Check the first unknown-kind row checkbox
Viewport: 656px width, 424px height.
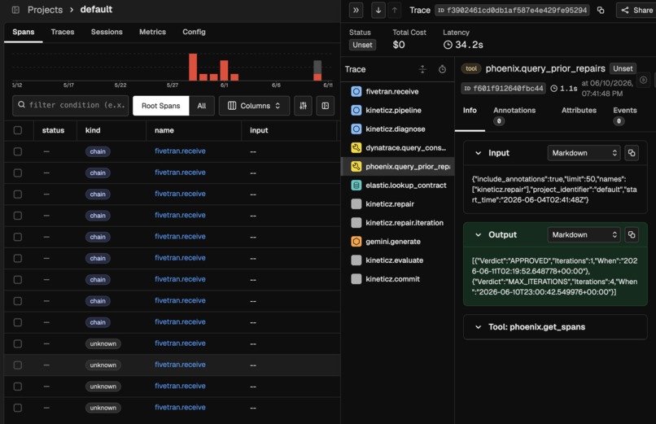click(18, 343)
